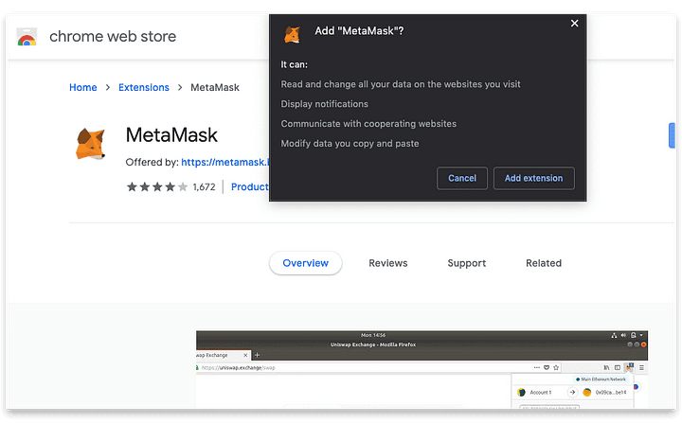Viewport: 682px width, 423px height.
Task: Click the MetaMask breadcrumb text
Action: pyautogui.click(x=215, y=87)
